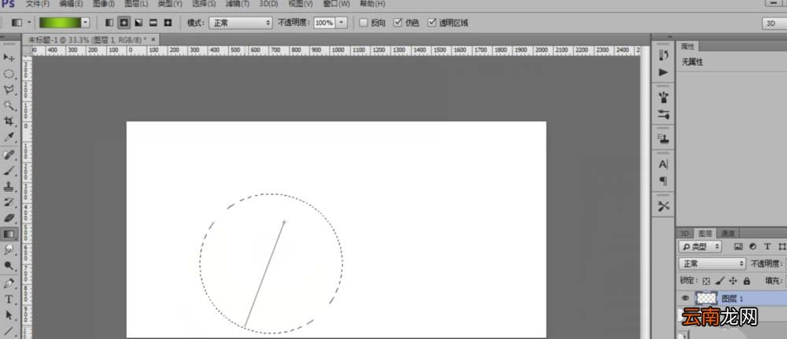
Task: Toggle the 透明区域 (Transparency) checkbox
Action: click(x=431, y=23)
